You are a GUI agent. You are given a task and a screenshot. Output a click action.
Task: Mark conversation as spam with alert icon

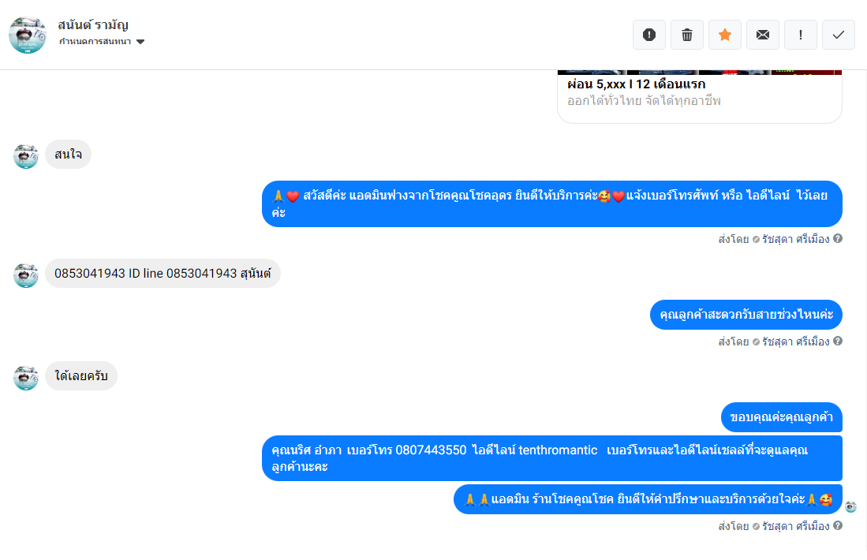point(649,35)
